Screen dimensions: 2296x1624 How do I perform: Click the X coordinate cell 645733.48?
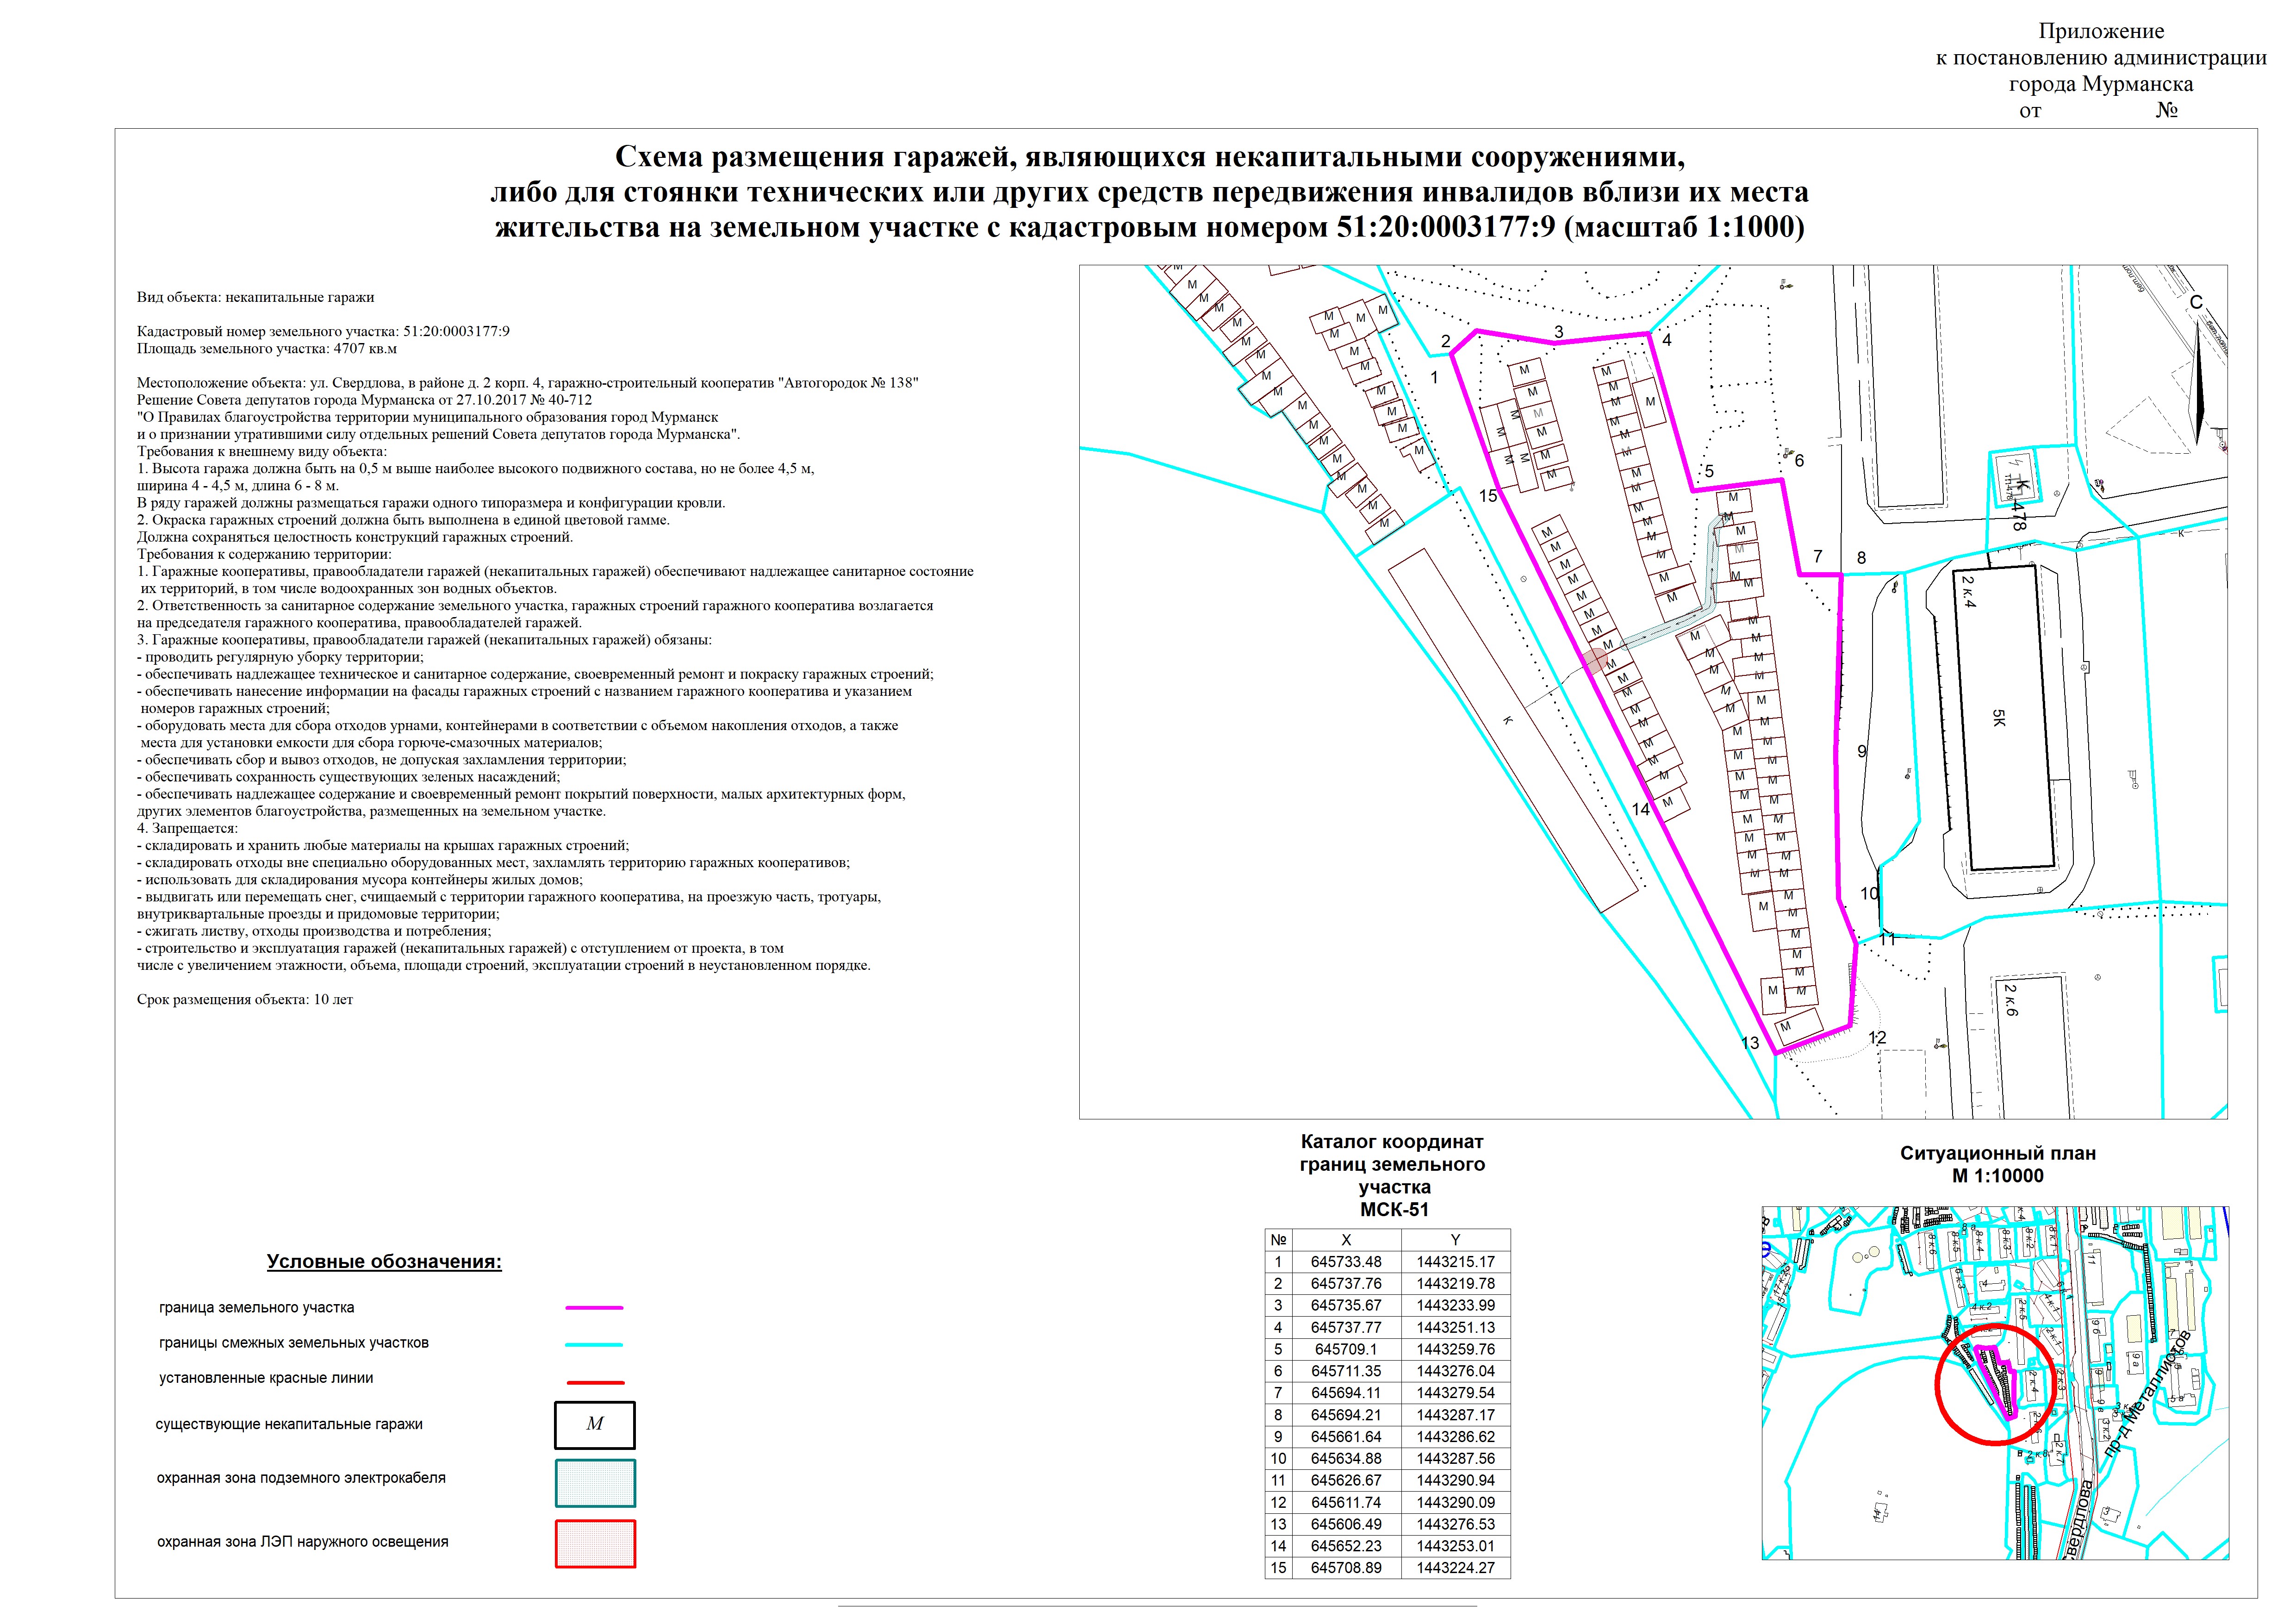tap(1346, 1262)
